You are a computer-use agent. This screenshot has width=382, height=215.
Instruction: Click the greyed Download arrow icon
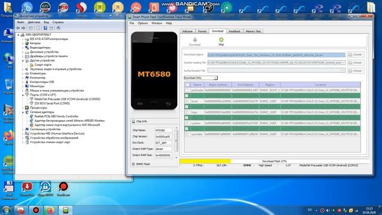pos(195,40)
